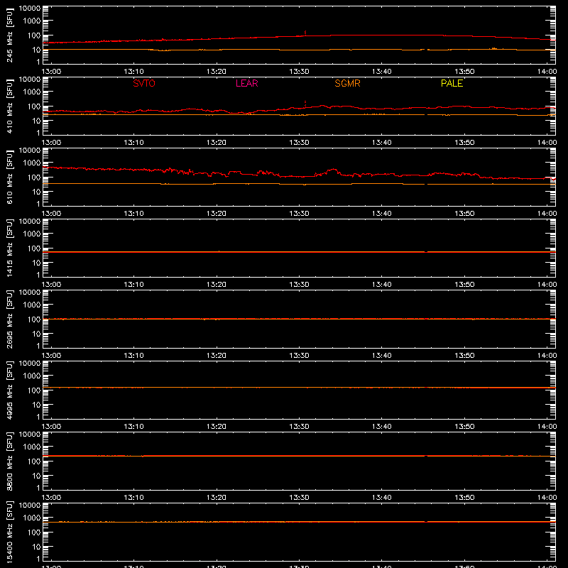Screen dimensions: 568x568
Task: Click 13:40 tick label under 410 MHz plot
Action: [x=382, y=143]
